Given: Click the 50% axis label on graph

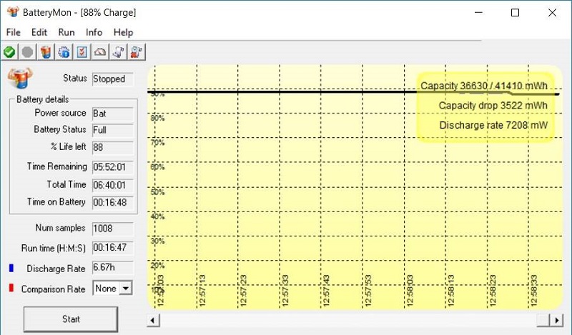Looking at the screenshot, I should 157,192.
